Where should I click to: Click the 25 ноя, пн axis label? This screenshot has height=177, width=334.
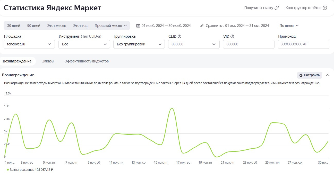click(x=272, y=163)
